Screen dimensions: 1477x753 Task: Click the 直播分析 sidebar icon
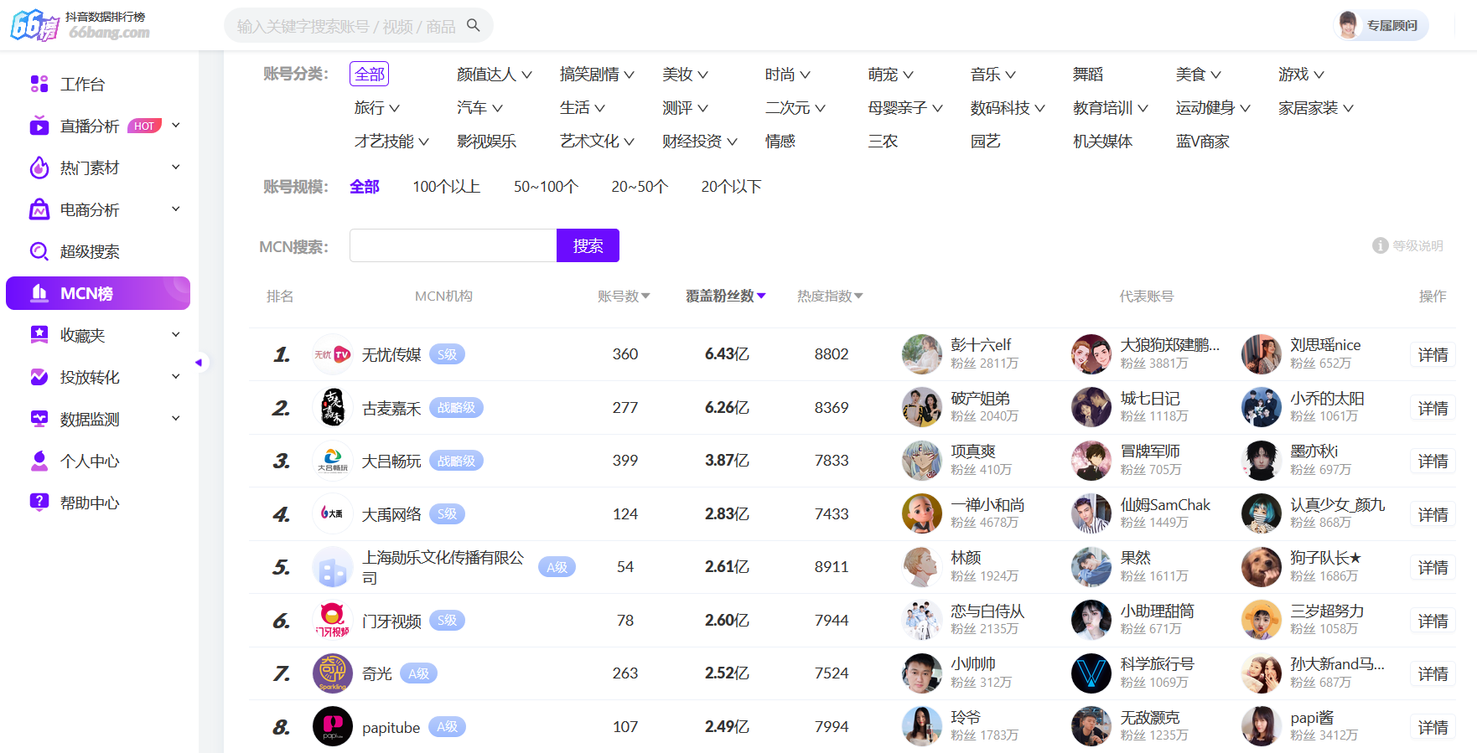pyautogui.click(x=39, y=126)
